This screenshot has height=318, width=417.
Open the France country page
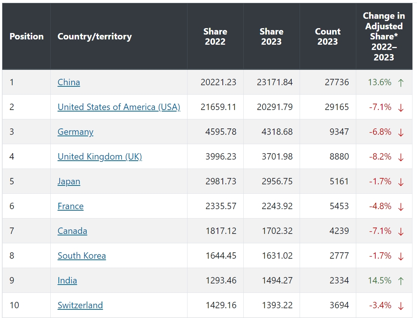pyautogui.click(x=70, y=206)
